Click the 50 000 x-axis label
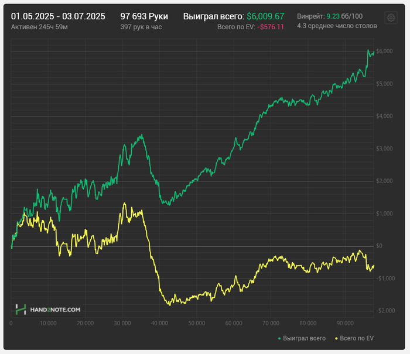 pyautogui.click(x=197, y=324)
